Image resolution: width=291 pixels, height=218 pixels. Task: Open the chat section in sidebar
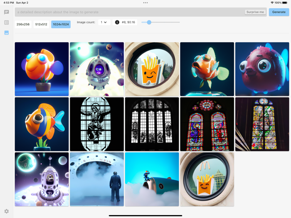6,12
